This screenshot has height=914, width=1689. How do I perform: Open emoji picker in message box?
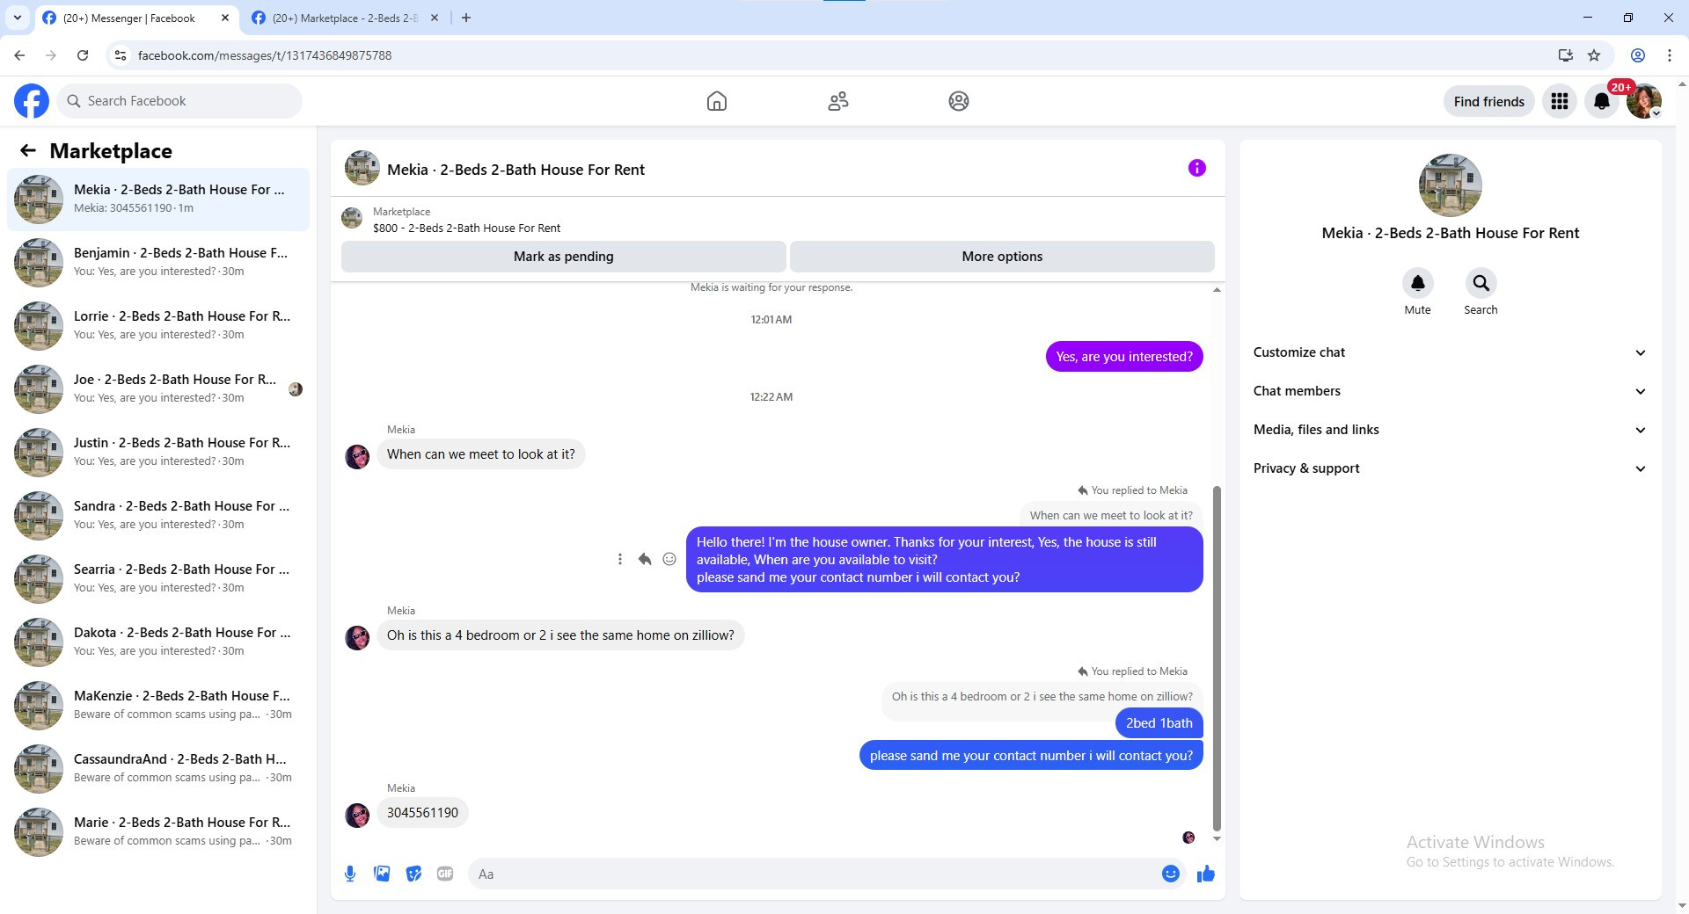pyautogui.click(x=1171, y=874)
